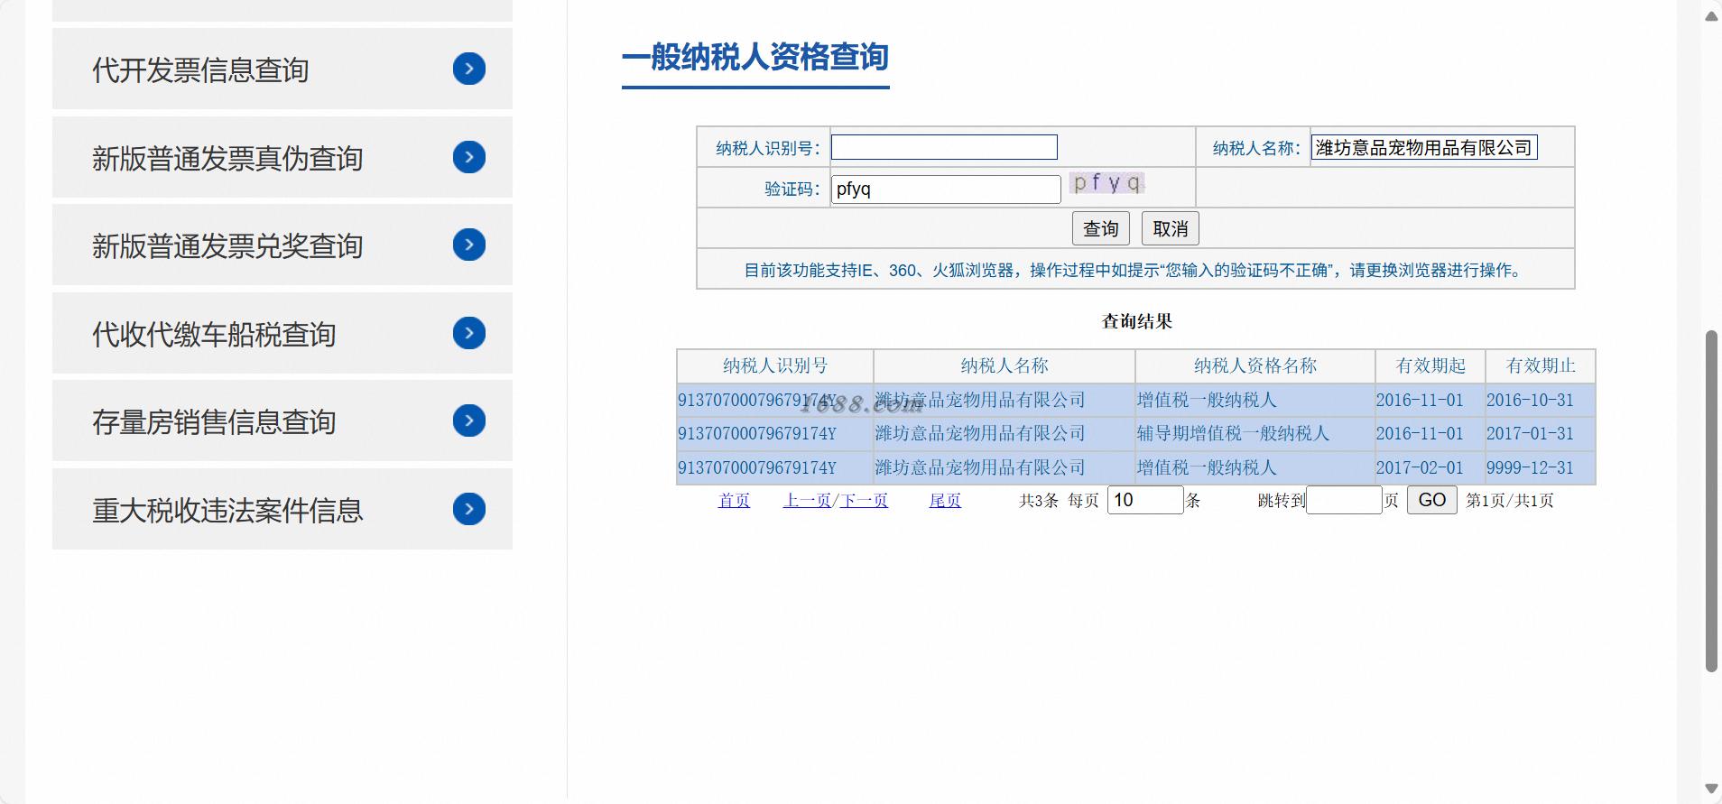Click arrow icon beside 新版普通发票真伪查询

[469, 157]
